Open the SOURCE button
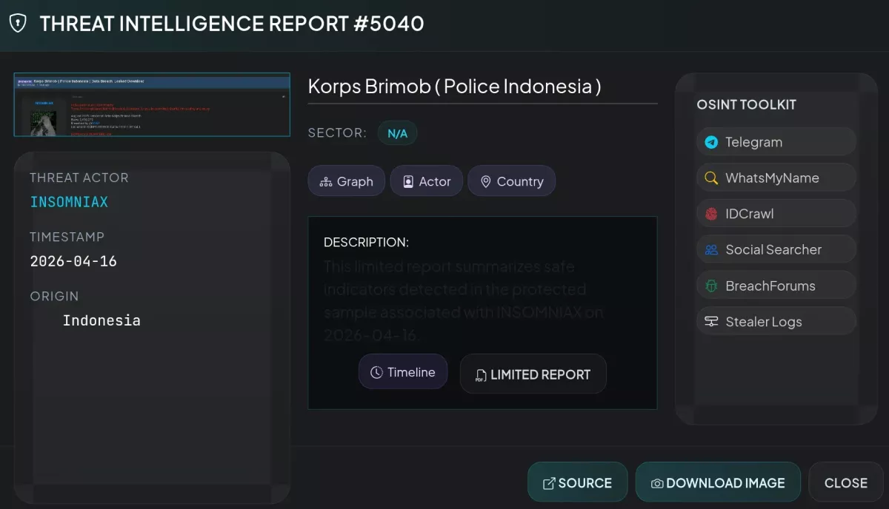889x509 pixels. (x=578, y=482)
